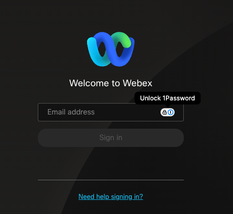Click the word Unlock in tooltip
Image resolution: width=233 pixels, height=214 pixels.
(x=150, y=98)
